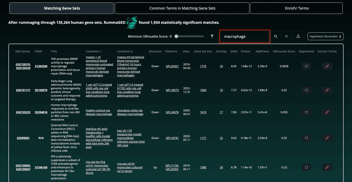This screenshot has height=182, width=352.
Task: Click the Direction column header
Action: pyautogui.click(x=155, y=51)
